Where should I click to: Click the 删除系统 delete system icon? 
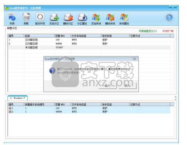pos(110,19)
